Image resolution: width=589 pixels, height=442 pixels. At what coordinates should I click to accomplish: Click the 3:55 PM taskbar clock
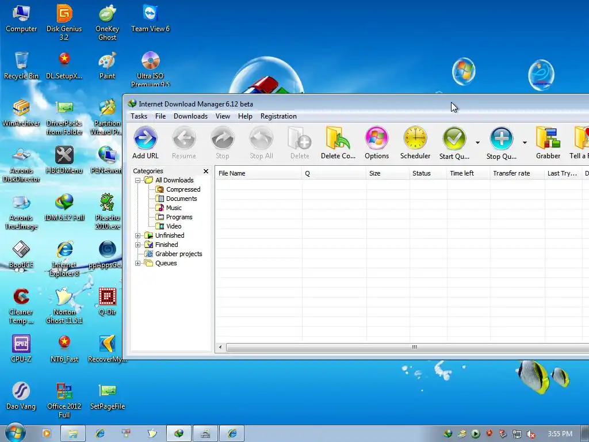(x=560, y=434)
